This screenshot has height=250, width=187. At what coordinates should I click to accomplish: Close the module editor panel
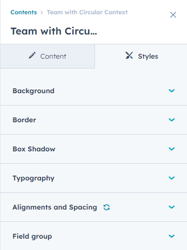click(173, 15)
